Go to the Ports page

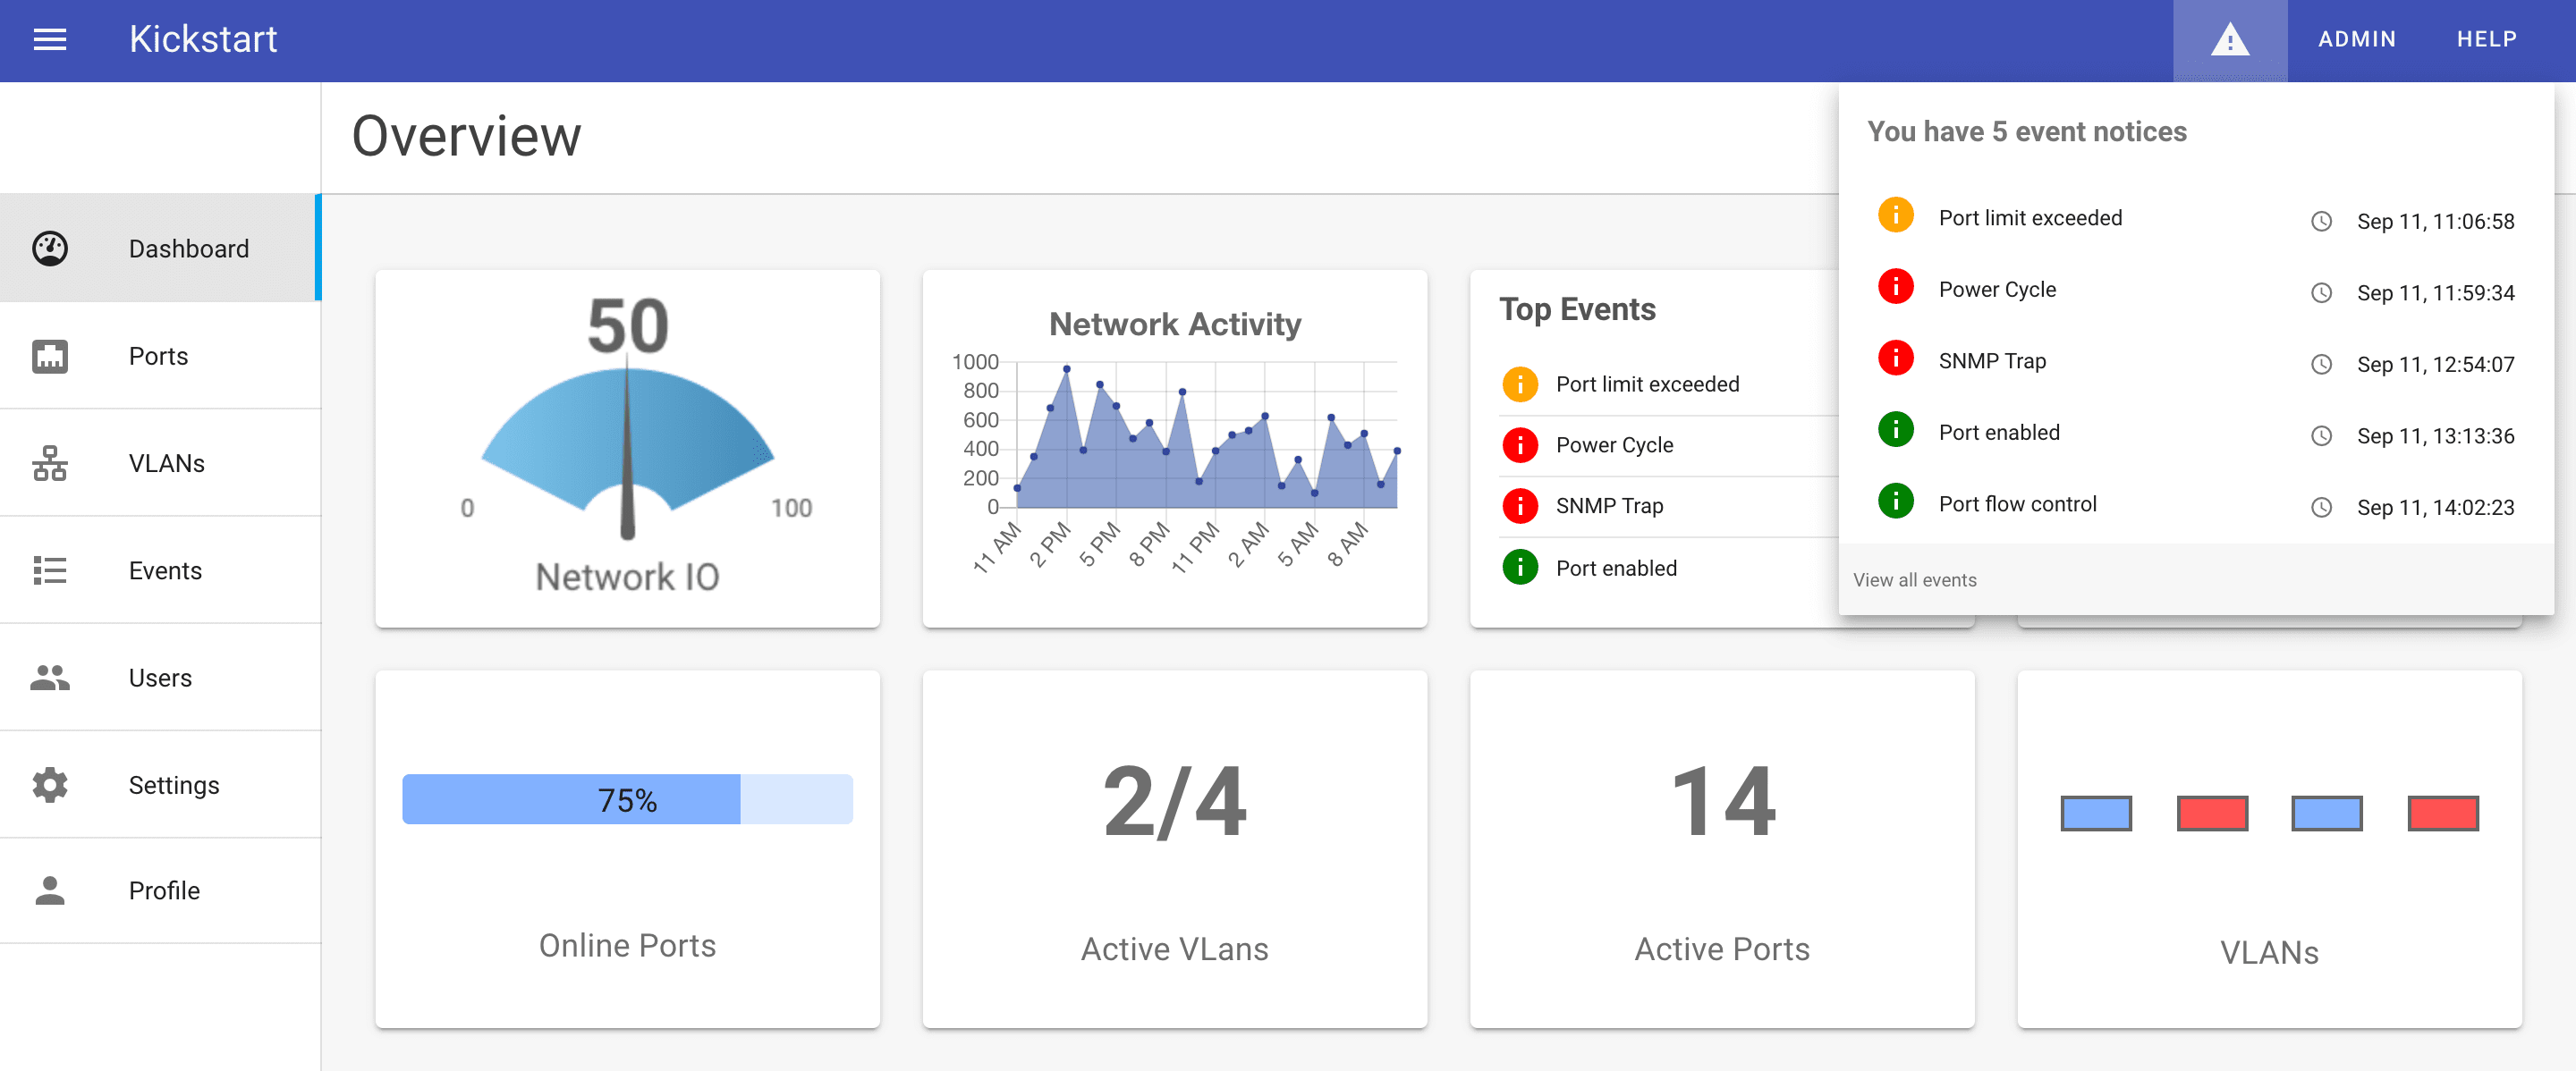[x=160, y=356]
